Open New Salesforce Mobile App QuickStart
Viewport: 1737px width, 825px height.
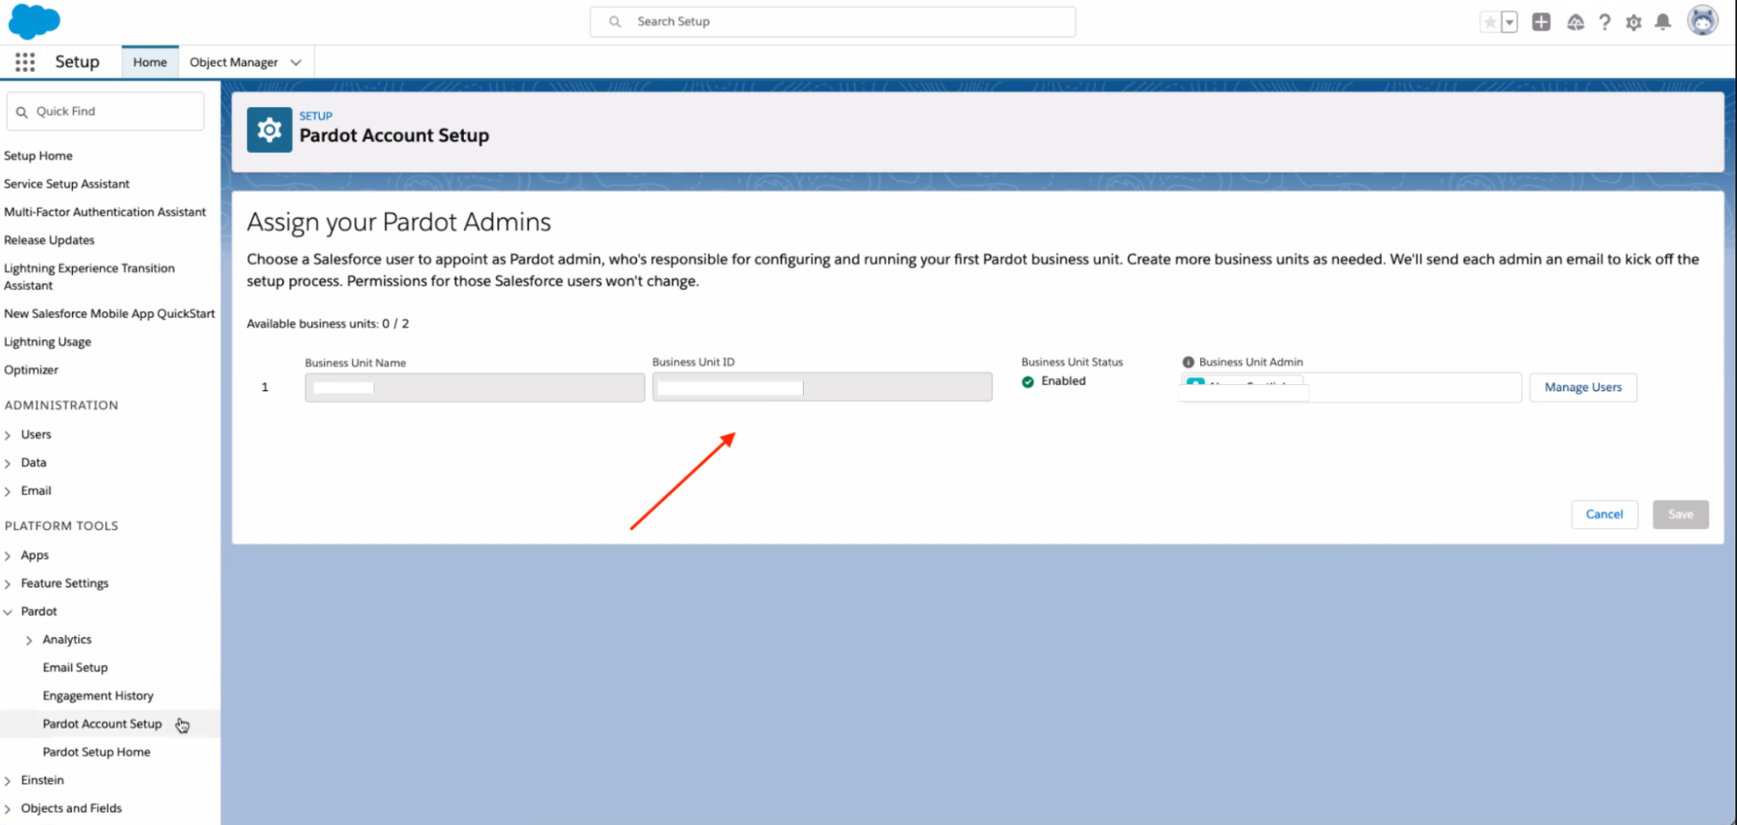pos(109,314)
